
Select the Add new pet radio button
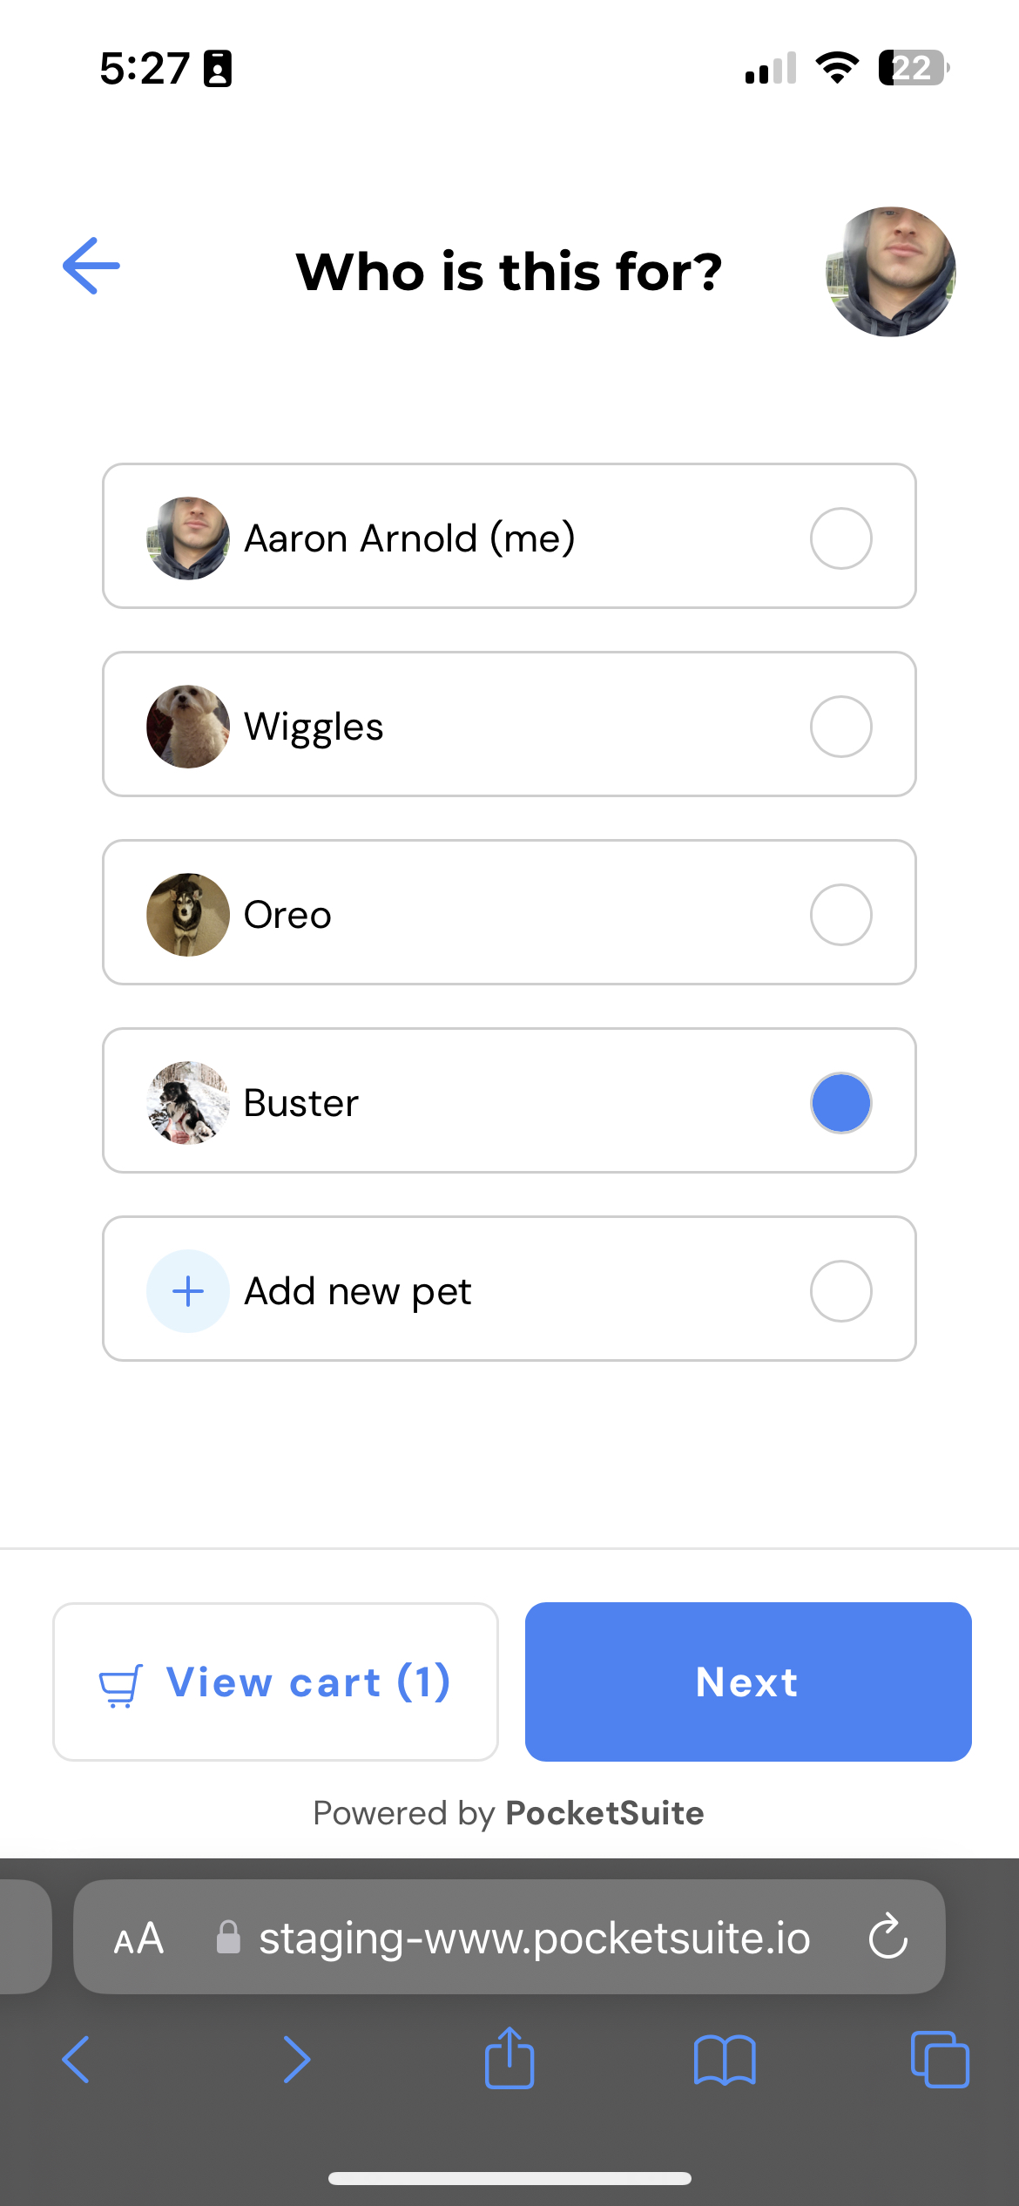840,1291
